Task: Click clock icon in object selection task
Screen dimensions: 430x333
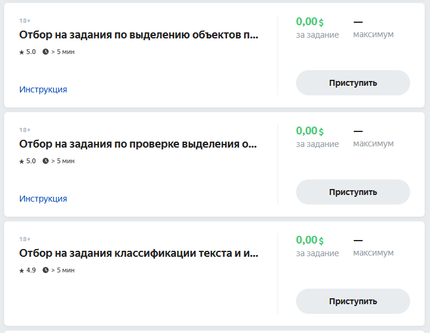Action: pyautogui.click(x=46, y=52)
